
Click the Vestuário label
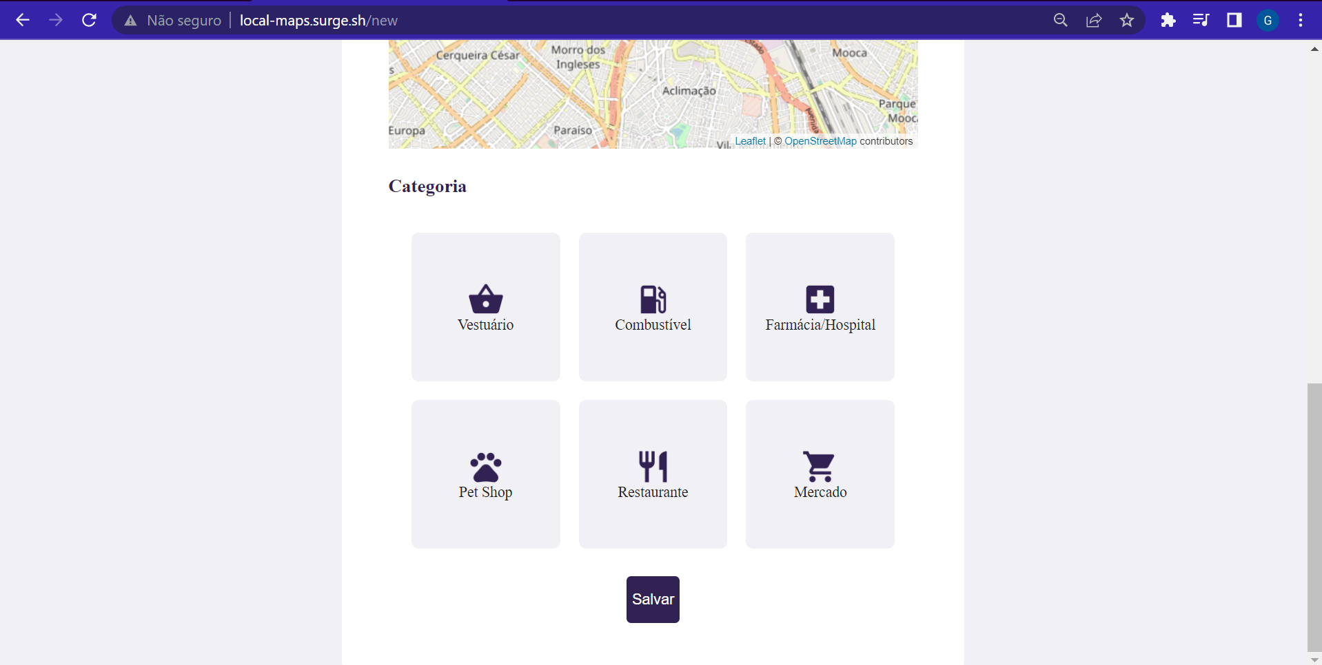tap(486, 325)
